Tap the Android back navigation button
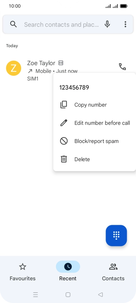 pos(100,294)
